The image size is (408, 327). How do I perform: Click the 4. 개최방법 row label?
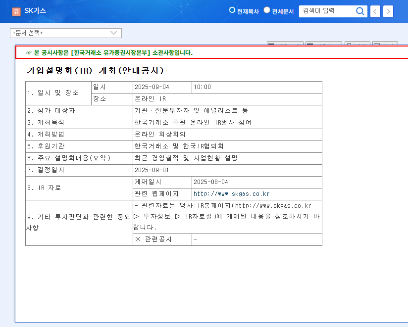tap(79, 135)
